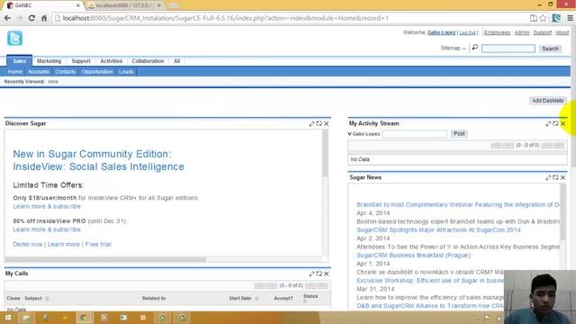Viewport: 576px width, 324px height.
Task: Open the Windows Start button
Action: (8, 318)
